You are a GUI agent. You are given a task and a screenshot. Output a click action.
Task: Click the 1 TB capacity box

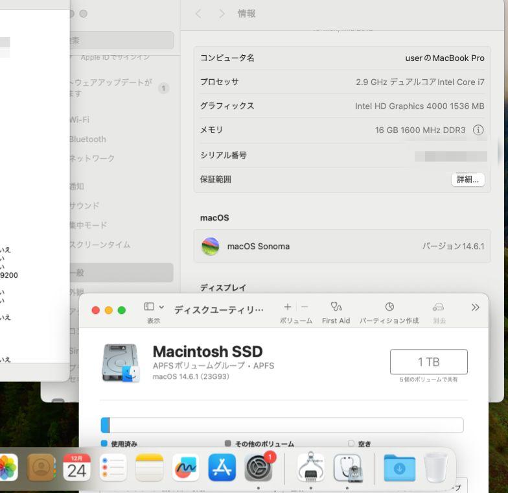[x=429, y=362]
